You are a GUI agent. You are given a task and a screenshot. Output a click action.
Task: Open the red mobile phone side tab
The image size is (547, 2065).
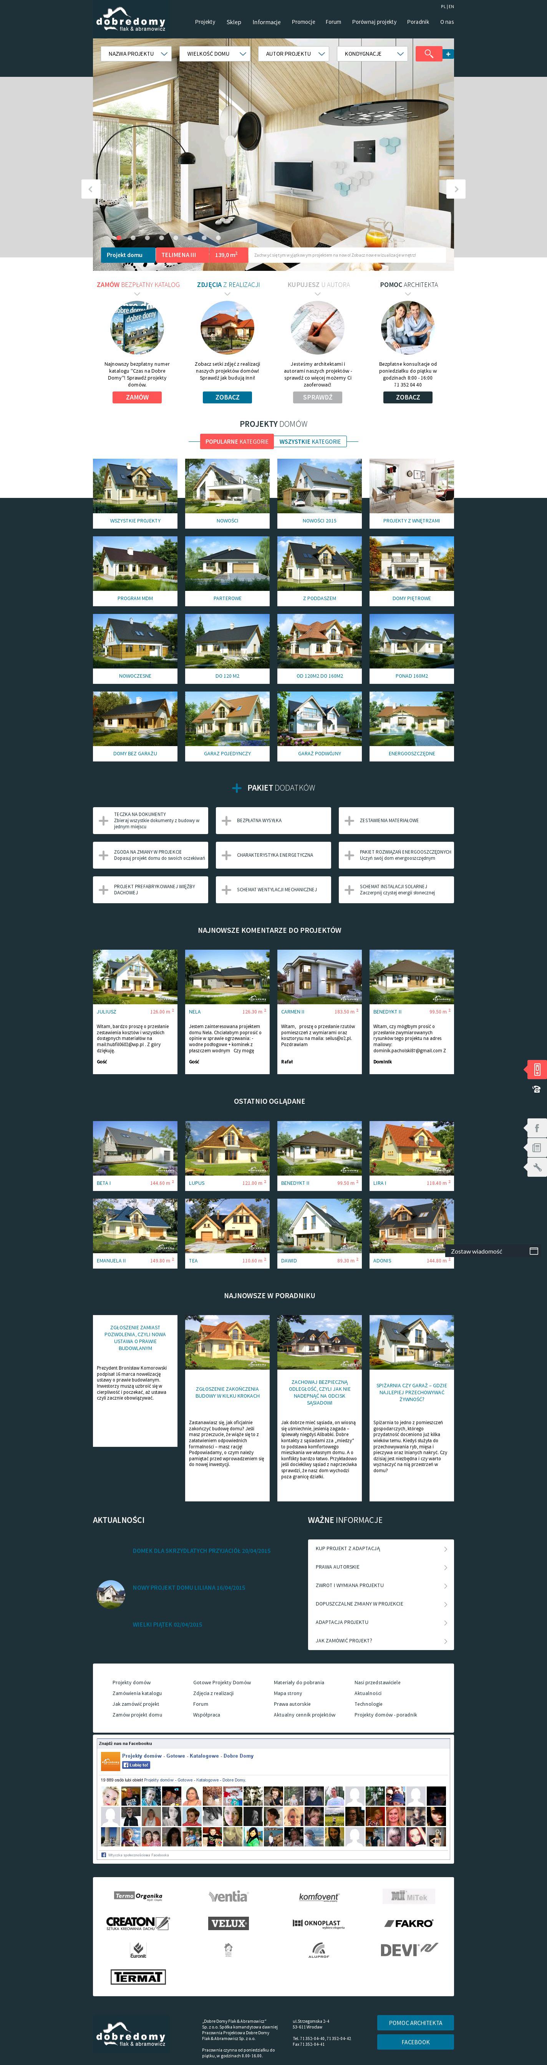click(537, 1069)
